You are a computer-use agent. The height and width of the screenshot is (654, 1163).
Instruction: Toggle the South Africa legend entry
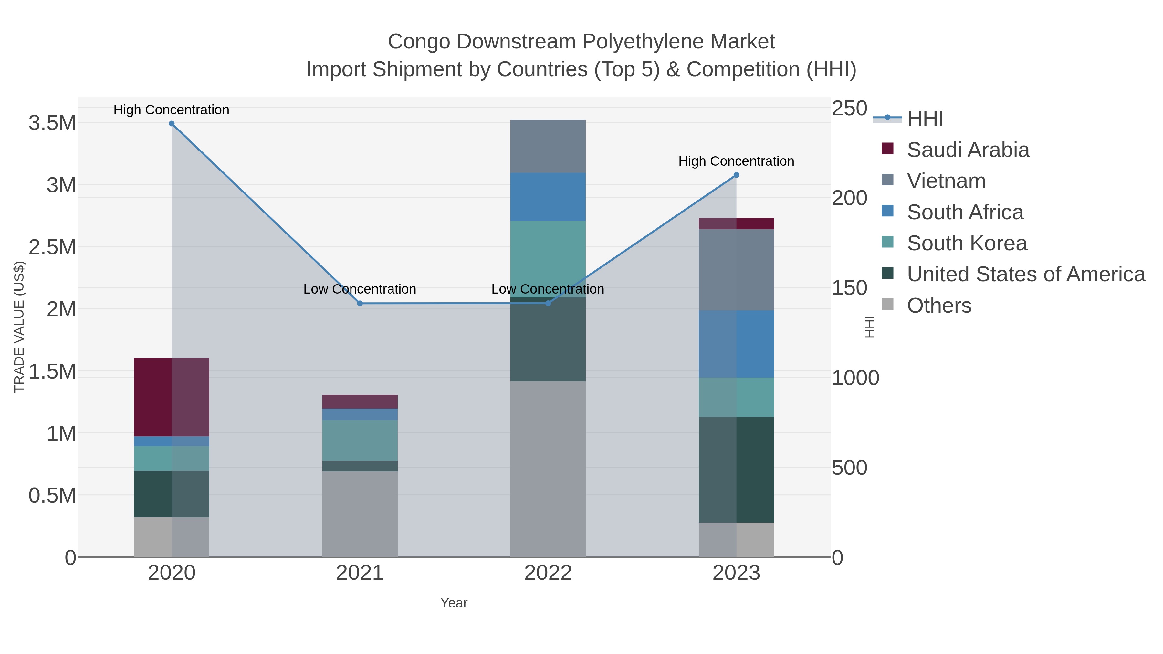coord(953,212)
